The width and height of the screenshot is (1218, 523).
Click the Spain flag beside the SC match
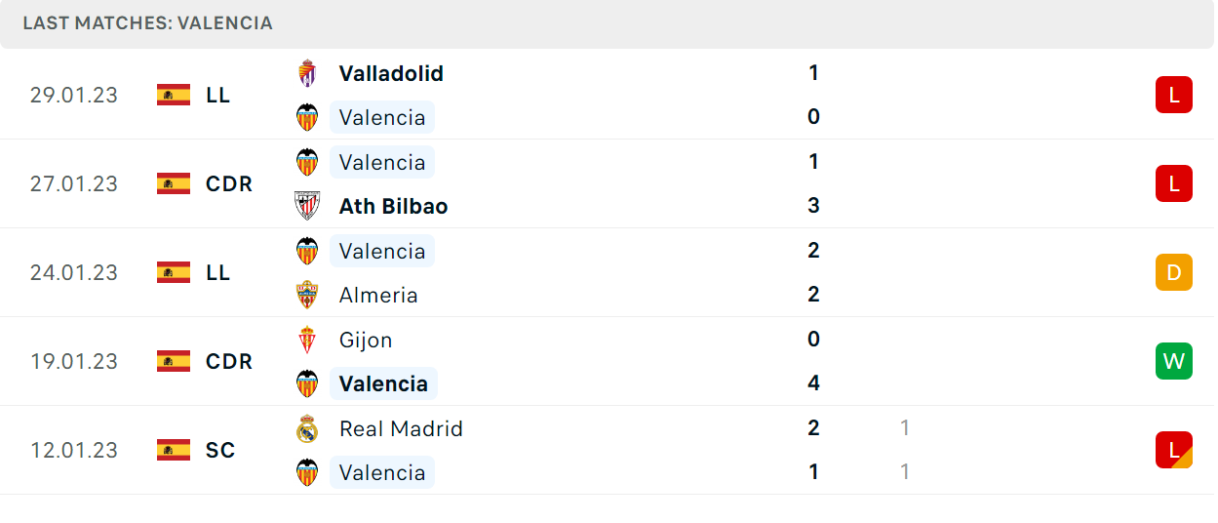[x=174, y=450]
